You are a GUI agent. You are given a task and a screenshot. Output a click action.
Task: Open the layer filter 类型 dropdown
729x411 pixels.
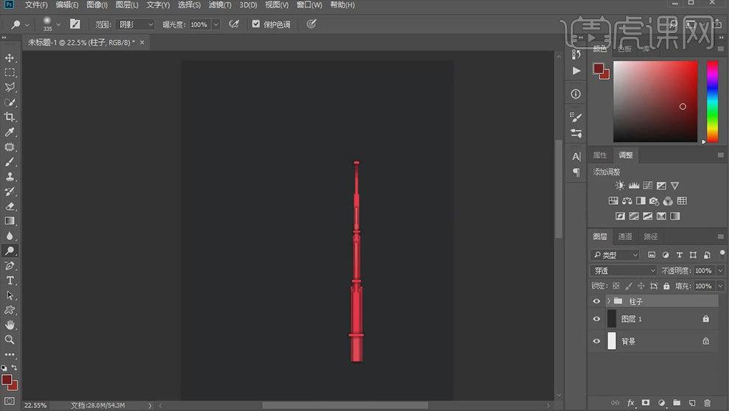[615, 255]
